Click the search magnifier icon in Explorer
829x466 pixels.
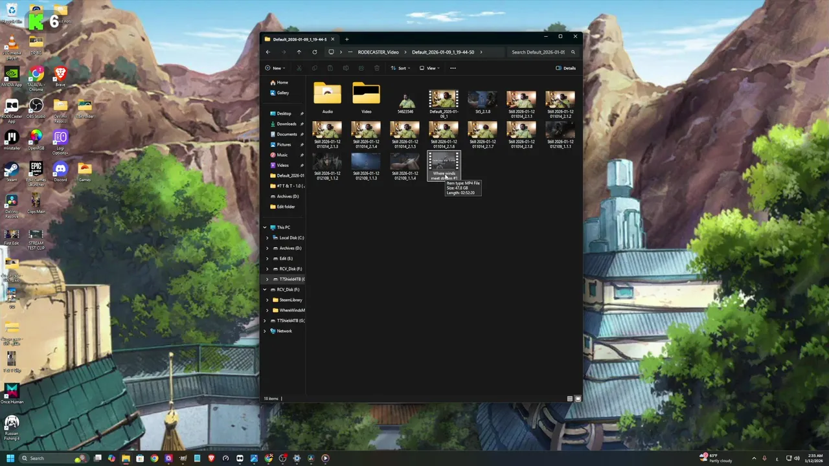click(x=573, y=52)
